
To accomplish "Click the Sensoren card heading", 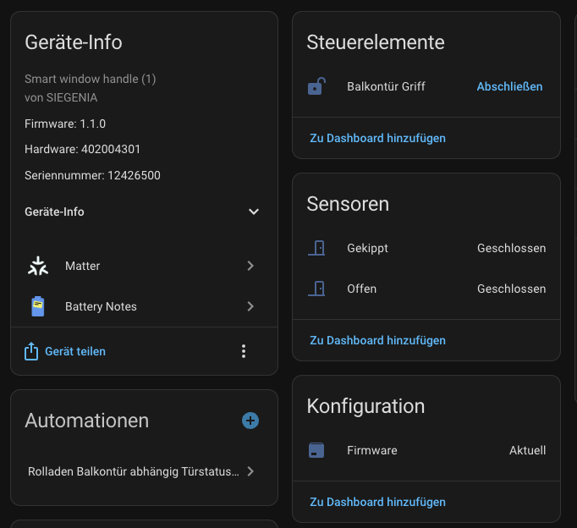I will tap(348, 204).
